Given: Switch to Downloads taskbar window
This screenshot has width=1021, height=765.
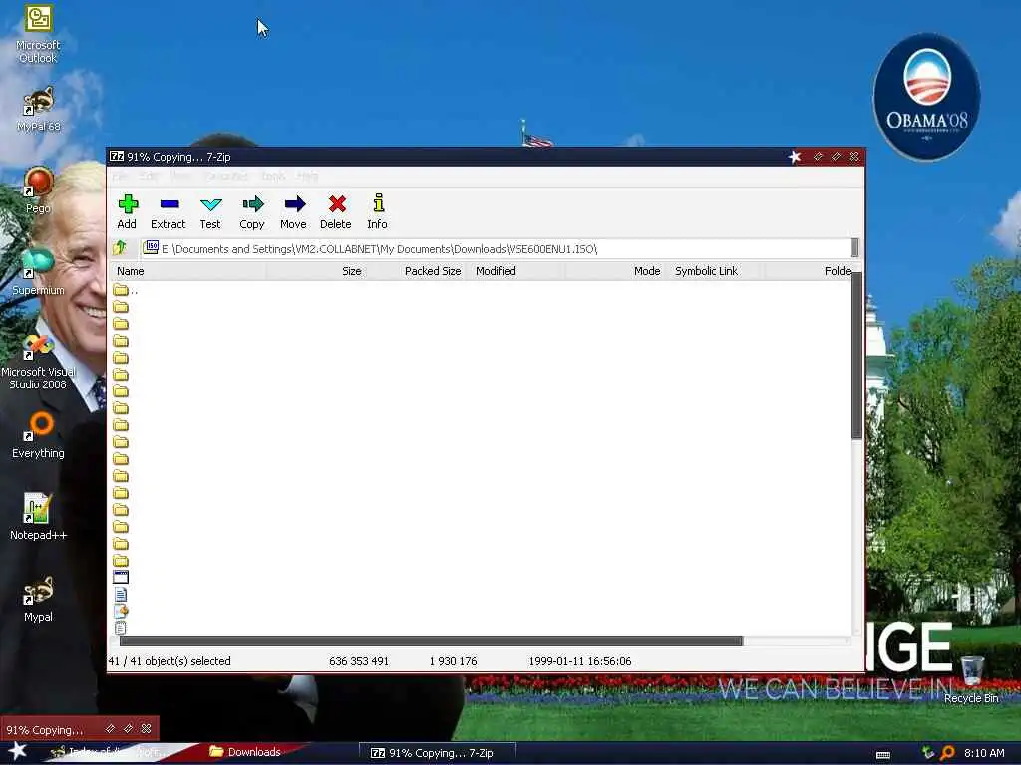Looking at the screenshot, I should [245, 752].
